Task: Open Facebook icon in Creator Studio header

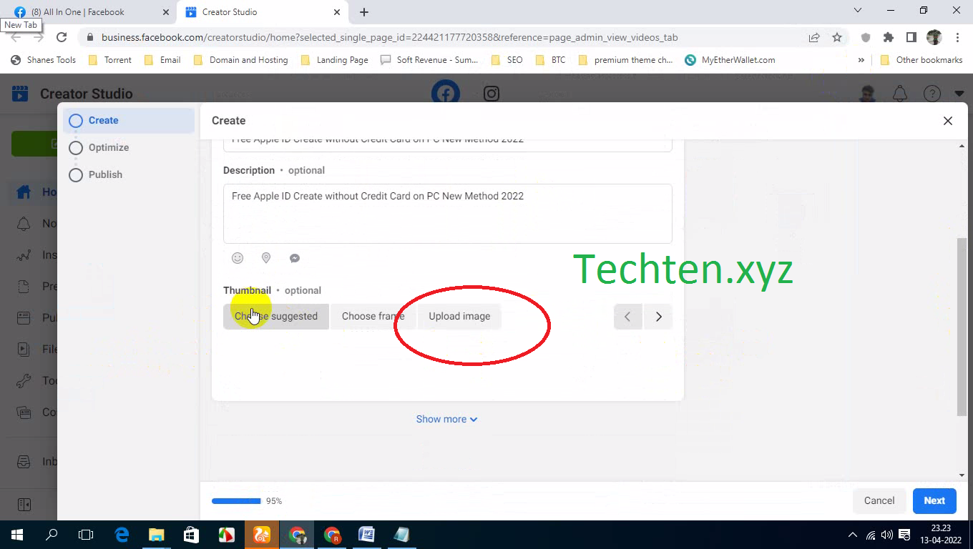Action: tap(445, 94)
